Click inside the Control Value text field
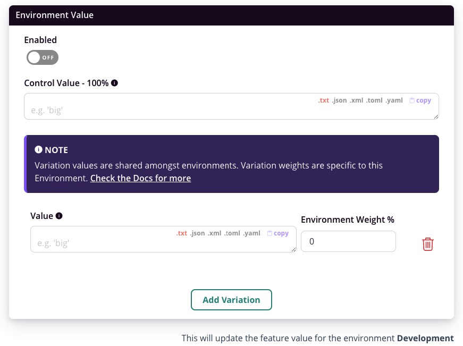This screenshot has height=346, width=463. pos(159,112)
